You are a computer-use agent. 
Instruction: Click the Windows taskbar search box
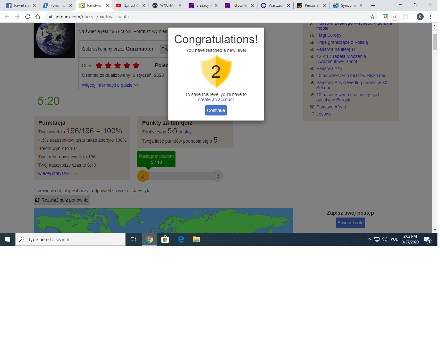70,239
